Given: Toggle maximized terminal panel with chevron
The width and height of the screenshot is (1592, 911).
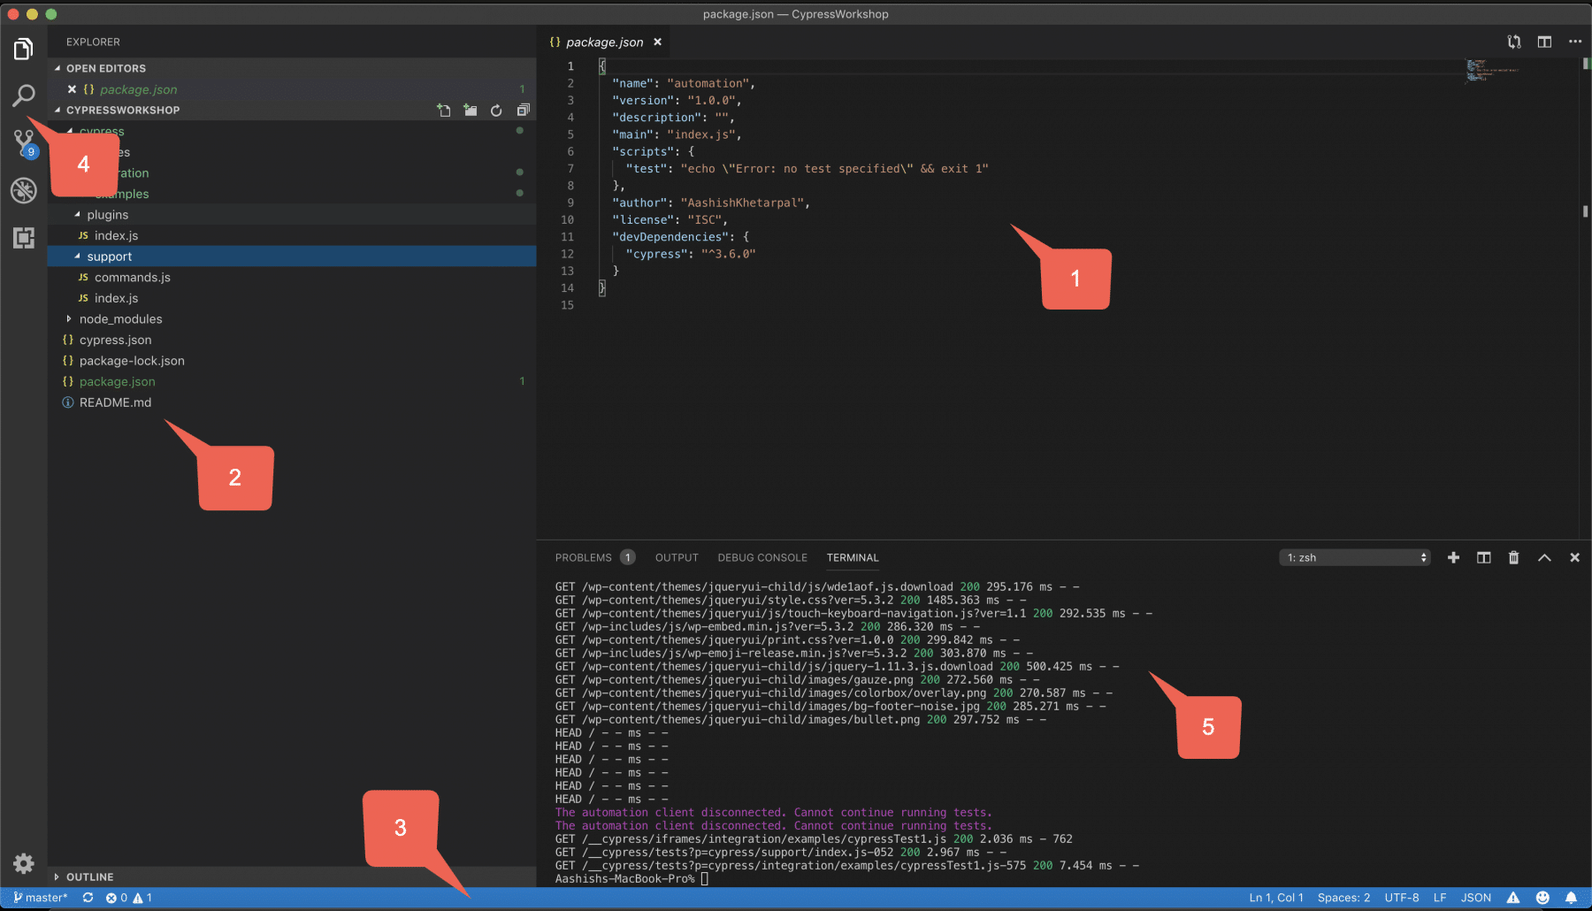Looking at the screenshot, I should click(1544, 557).
